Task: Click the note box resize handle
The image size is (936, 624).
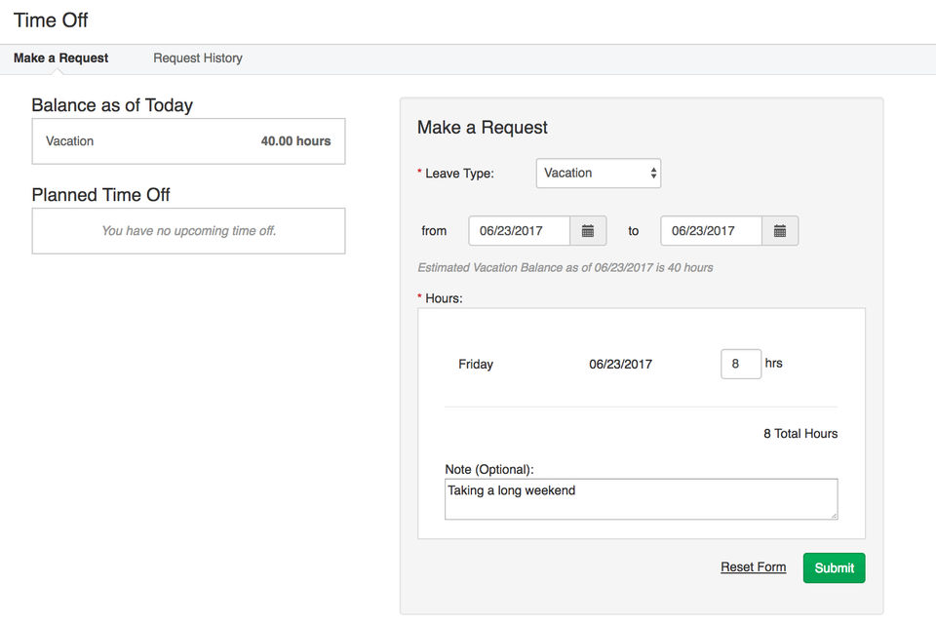Action: pyautogui.click(x=833, y=515)
